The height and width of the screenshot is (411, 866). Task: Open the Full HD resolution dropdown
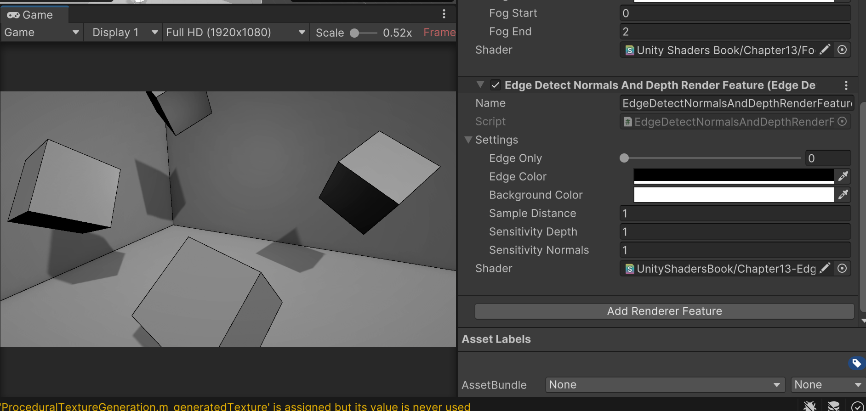pyautogui.click(x=235, y=33)
